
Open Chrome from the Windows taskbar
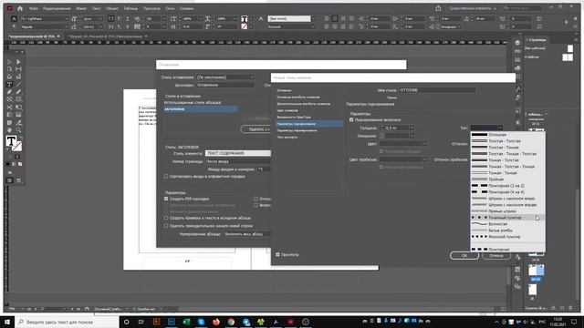click(x=231, y=322)
